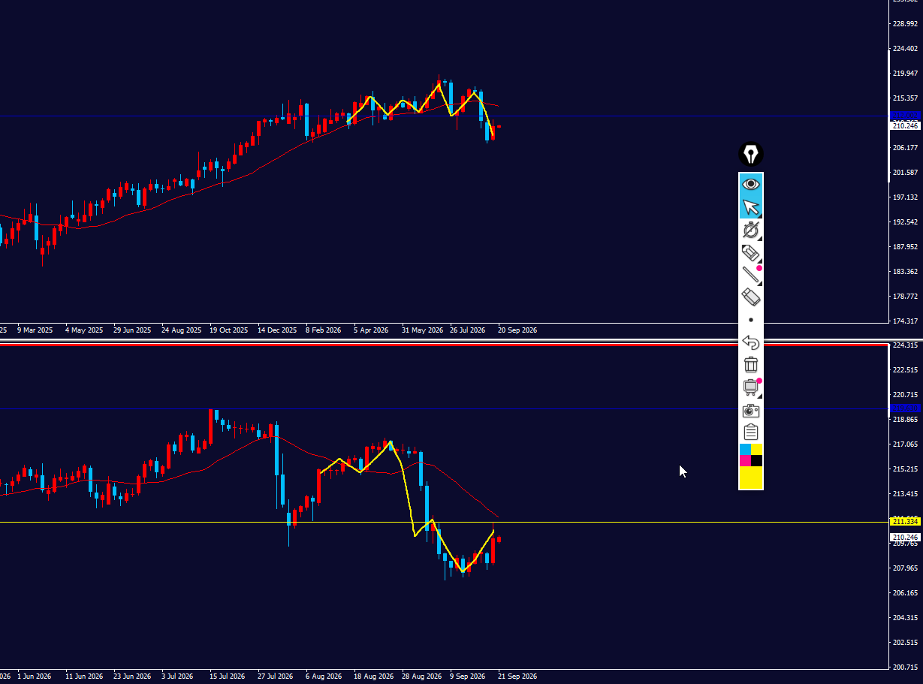Pick the eraser tool

[x=751, y=297]
